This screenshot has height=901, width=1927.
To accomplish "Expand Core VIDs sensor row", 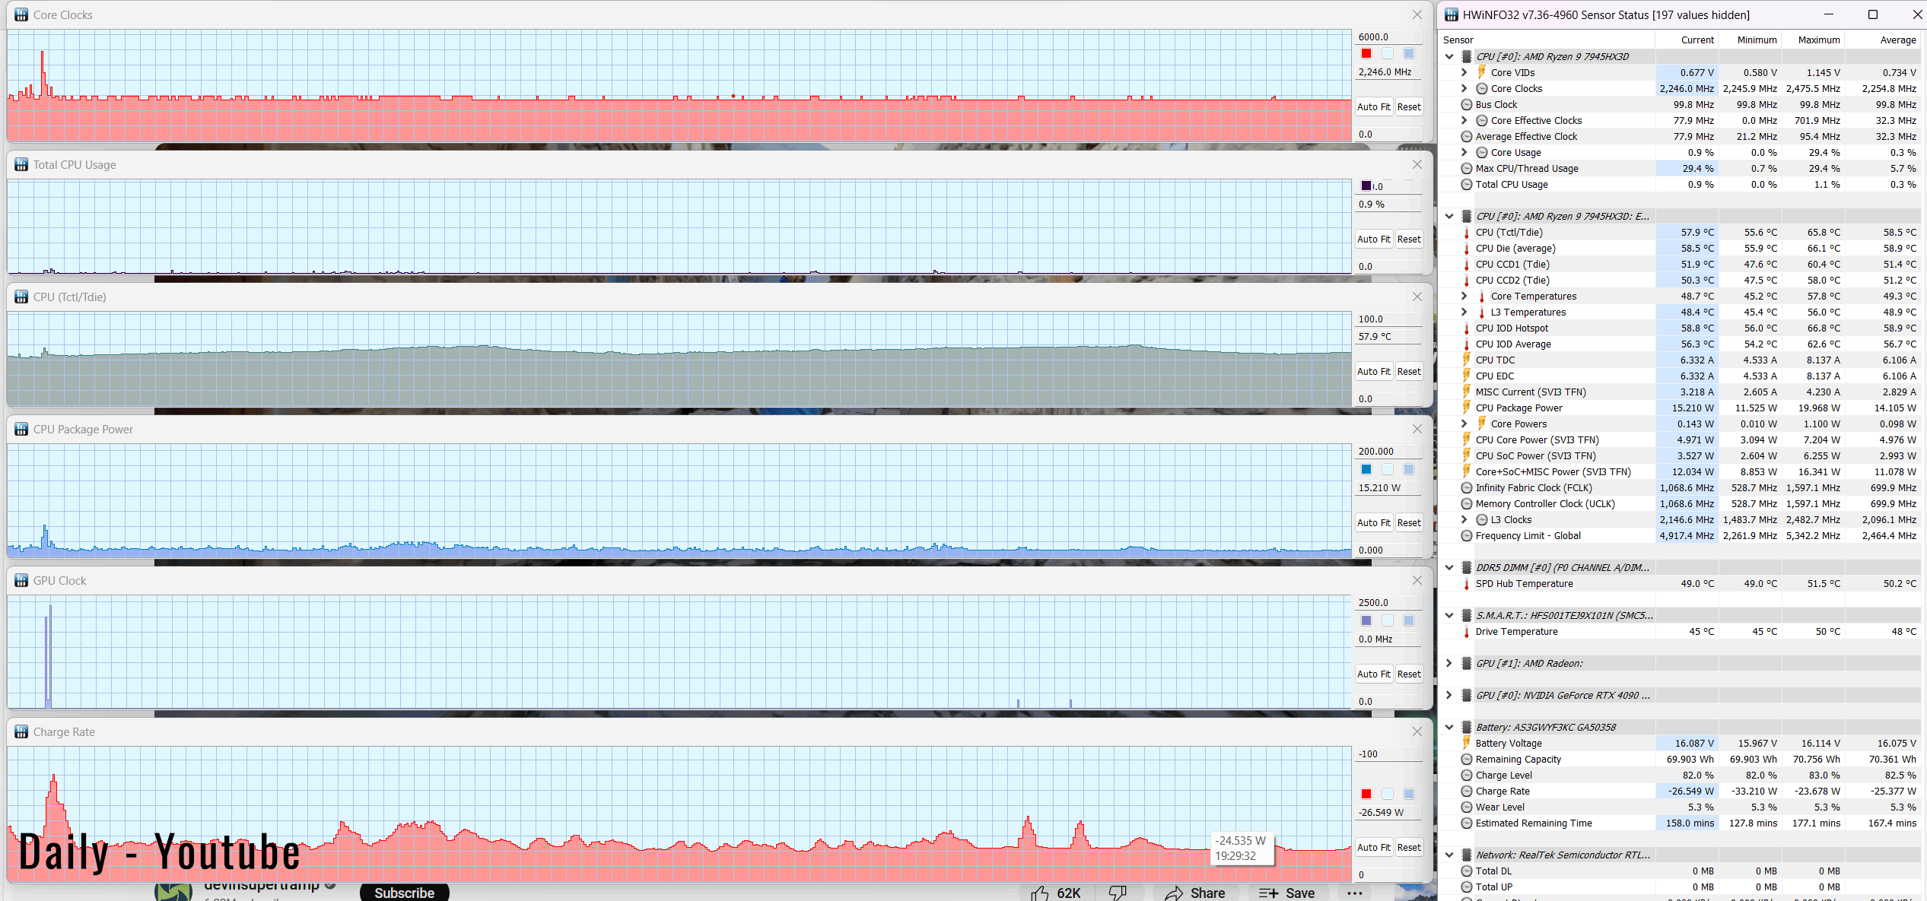I will pyautogui.click(x=1464, y=72).
